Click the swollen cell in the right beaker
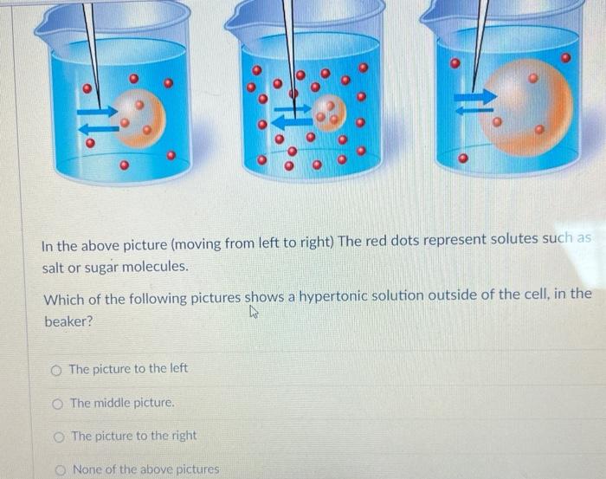 click(526, 107)
